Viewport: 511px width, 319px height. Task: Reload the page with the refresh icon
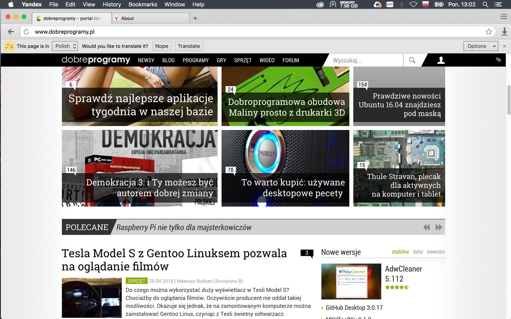26,32
